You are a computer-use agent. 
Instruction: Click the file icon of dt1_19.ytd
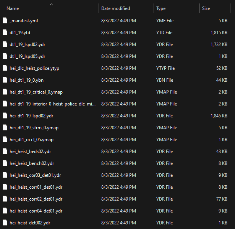point(5,33)
